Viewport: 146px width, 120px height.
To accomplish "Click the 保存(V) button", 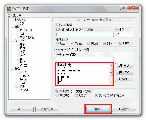I will click(124, 72).
